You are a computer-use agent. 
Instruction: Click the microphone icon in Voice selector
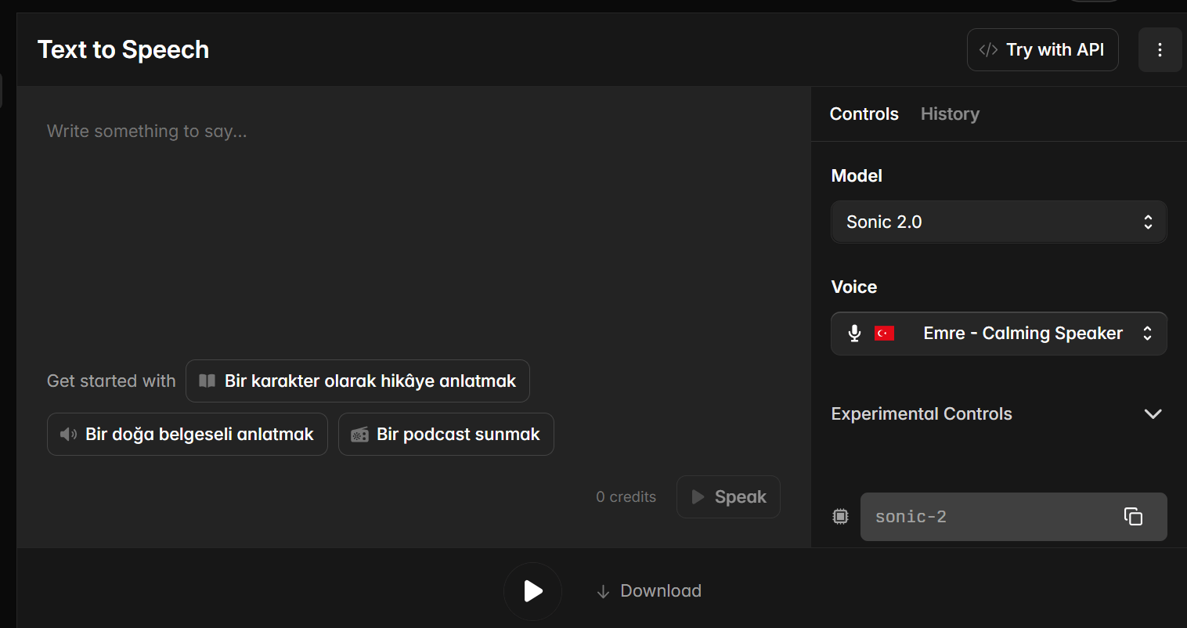[x=854, y=334]
